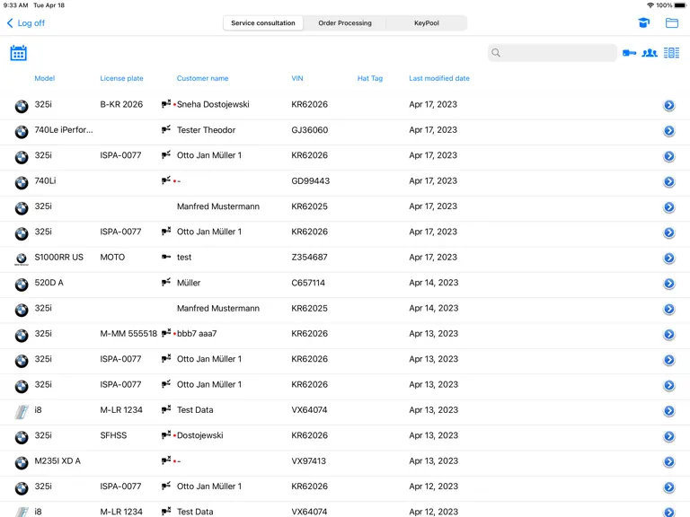Screen dimensions: 690x517
Task: Open the training graduation cap icon
Action: pos(644,22)
